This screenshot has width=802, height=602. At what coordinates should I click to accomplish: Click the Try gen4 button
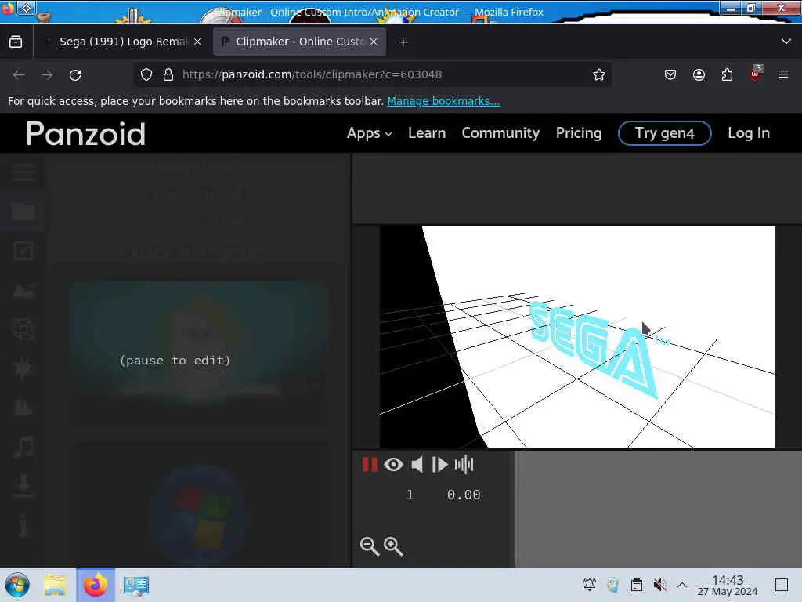pyautogui.click(x=664, y=133)
